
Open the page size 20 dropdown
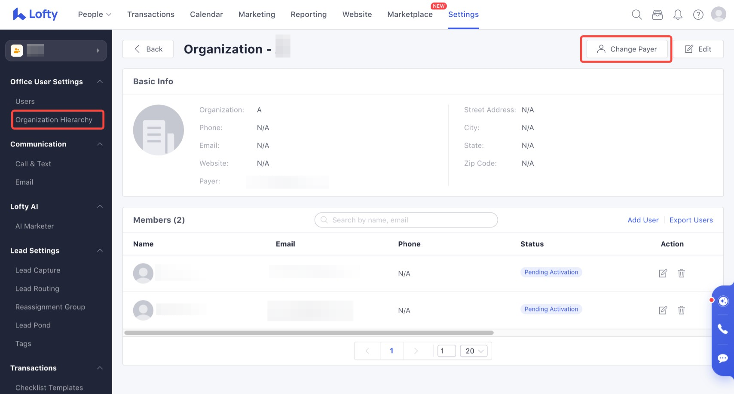point(474,351)
